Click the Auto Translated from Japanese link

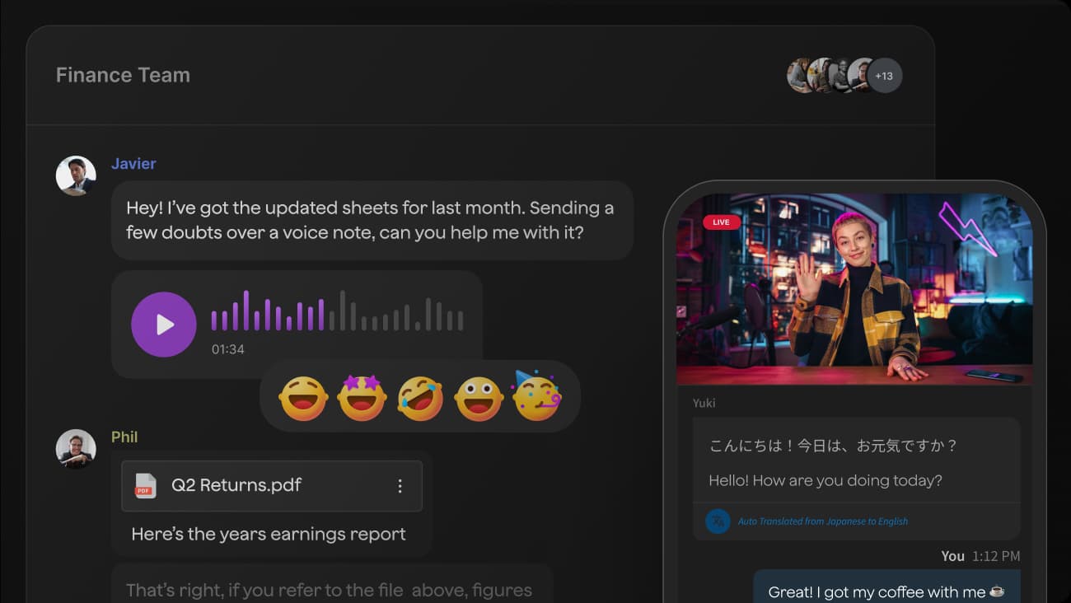click(822, 521)
